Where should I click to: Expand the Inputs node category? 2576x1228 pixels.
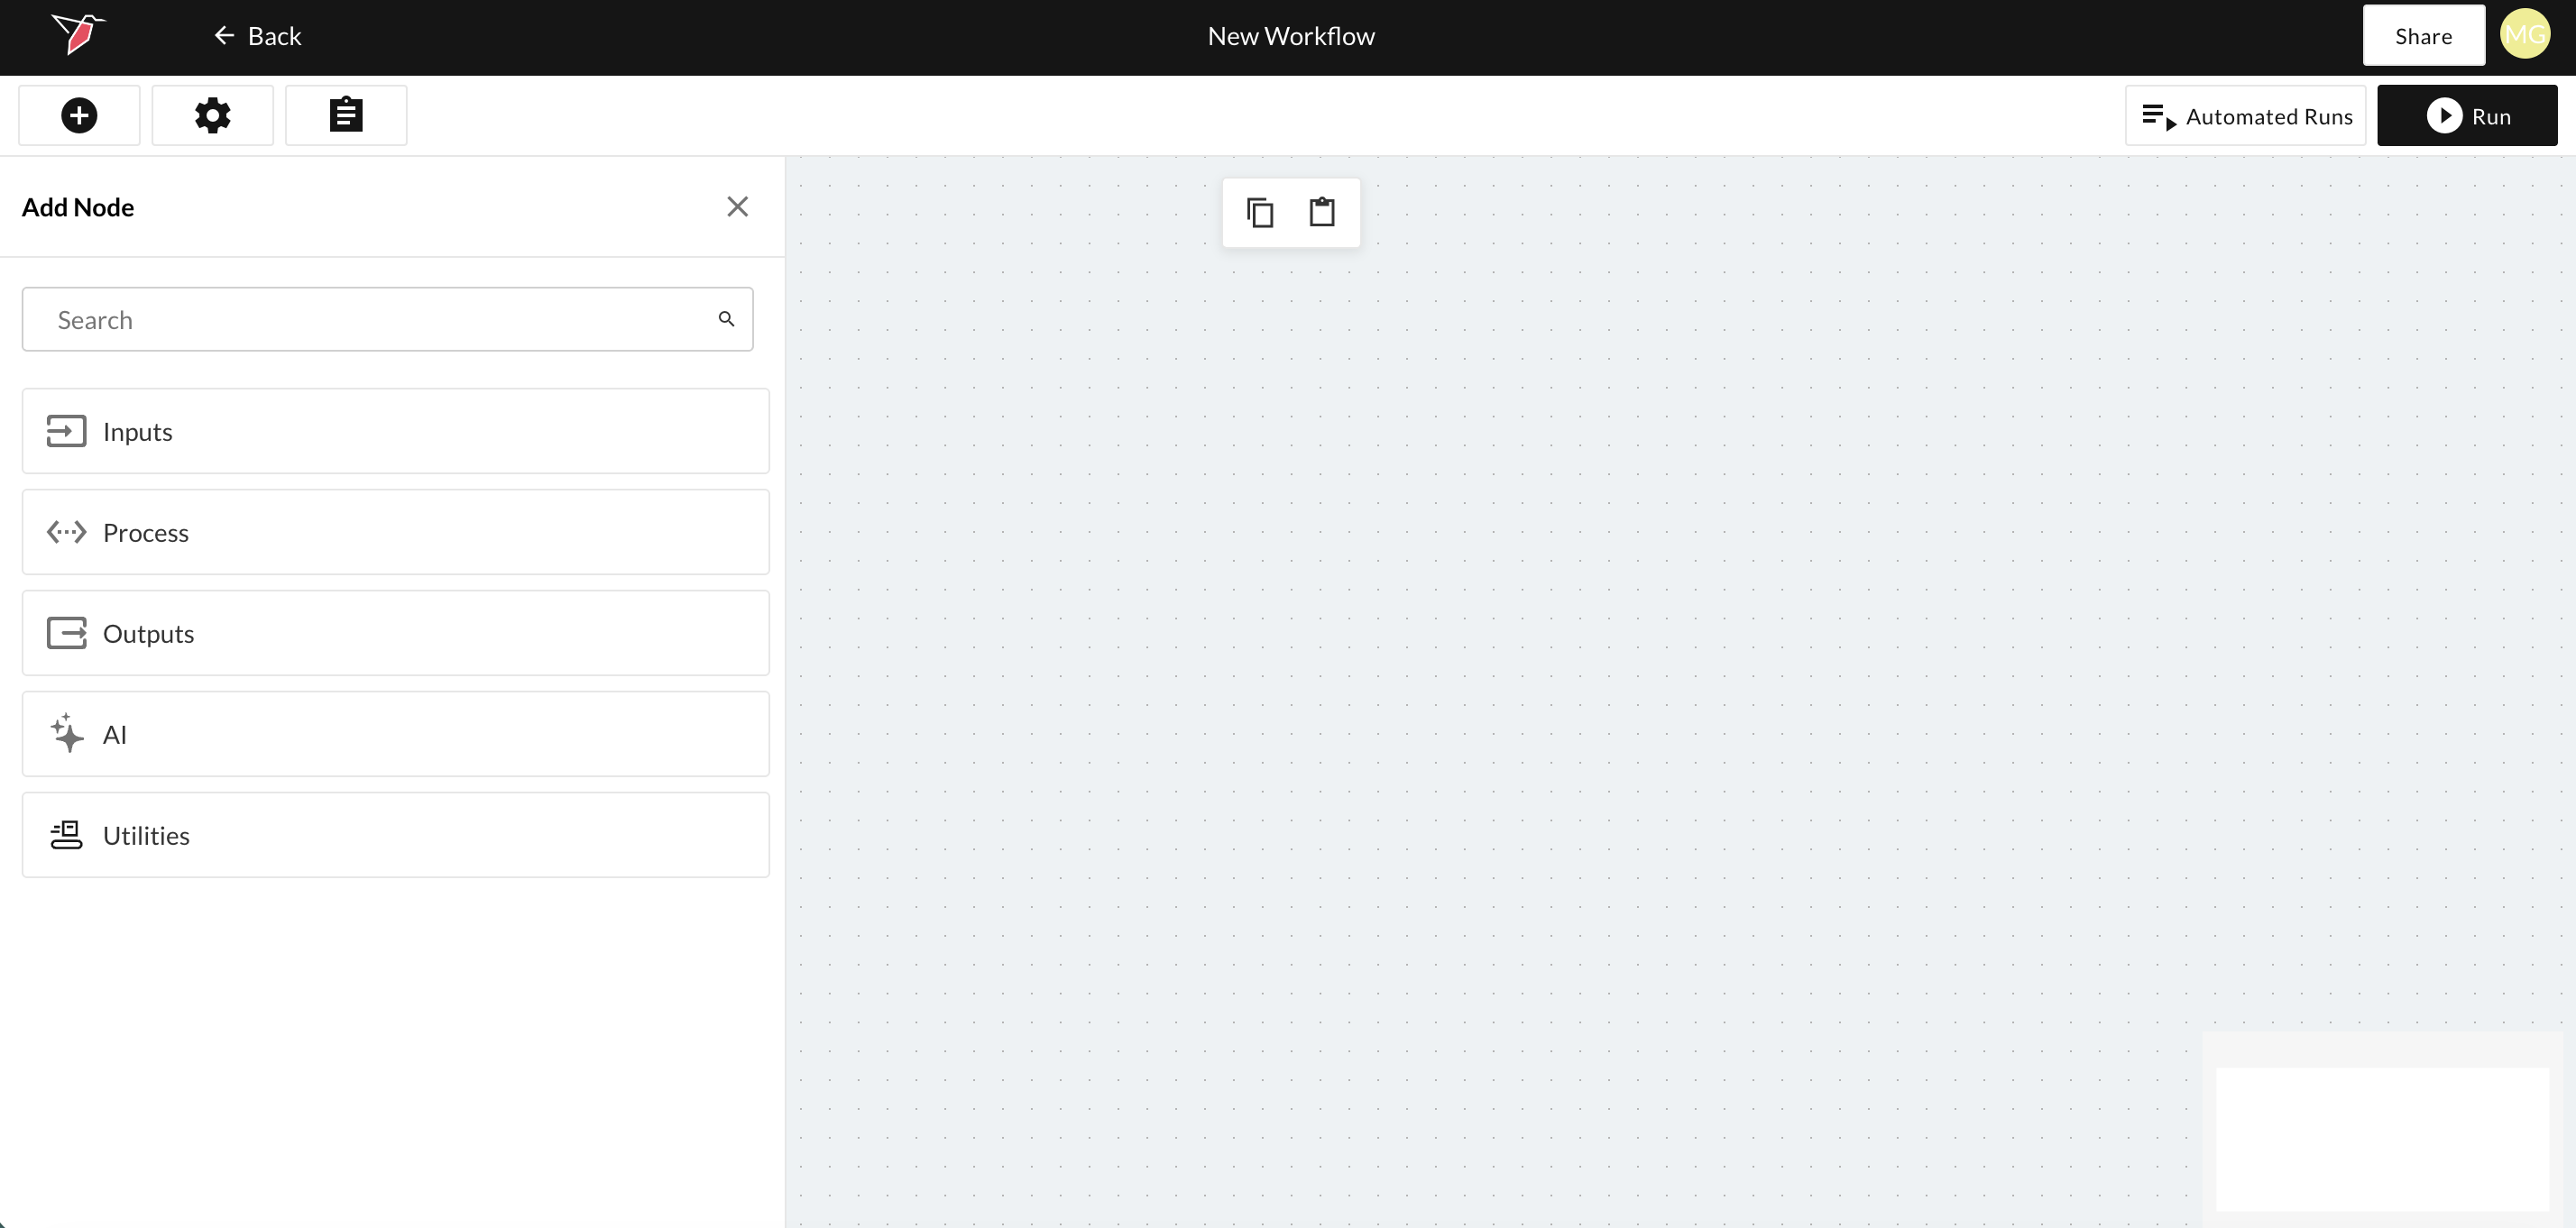[x=396, y=431]
